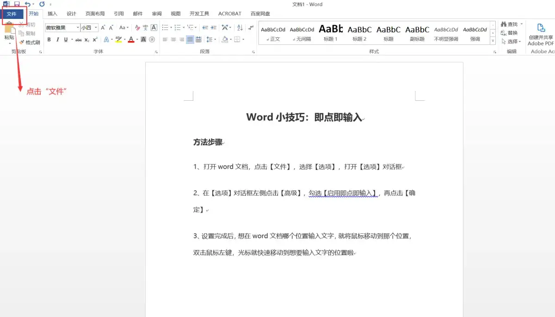Viewport: 555px width, 317px height.
Task: Apply bold formatting to selected text
Action: [49, 39]
